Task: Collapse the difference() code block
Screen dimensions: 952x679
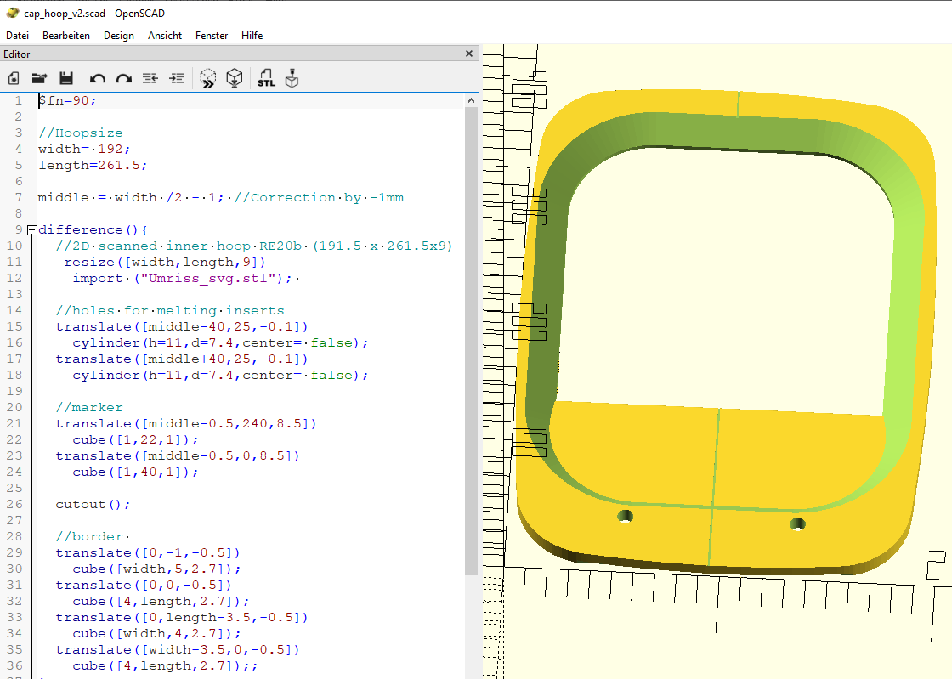Action: 31,230
